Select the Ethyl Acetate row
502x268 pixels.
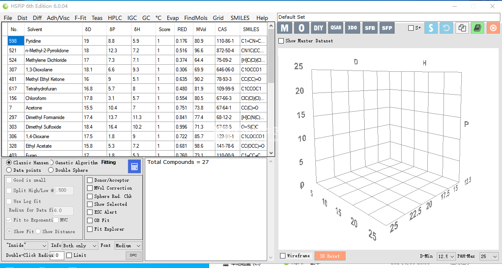137,146
